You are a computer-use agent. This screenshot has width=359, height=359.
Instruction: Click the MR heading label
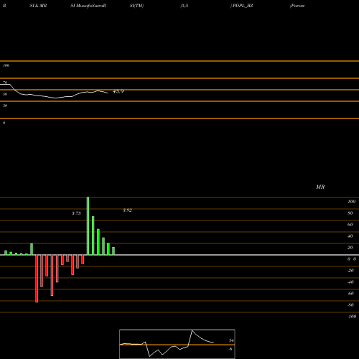point(320,187)
